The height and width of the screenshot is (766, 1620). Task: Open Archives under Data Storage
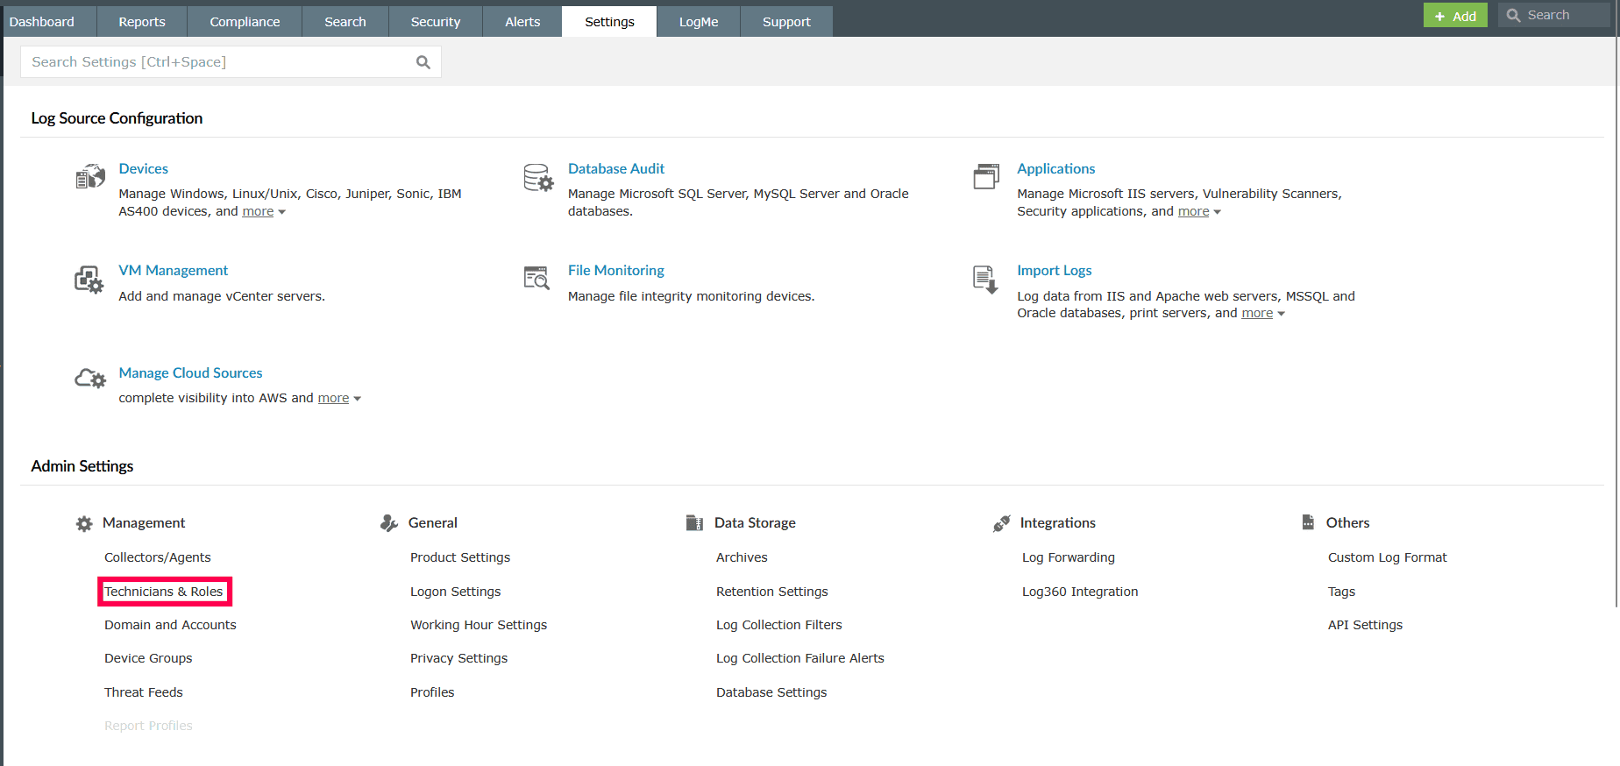742,557
